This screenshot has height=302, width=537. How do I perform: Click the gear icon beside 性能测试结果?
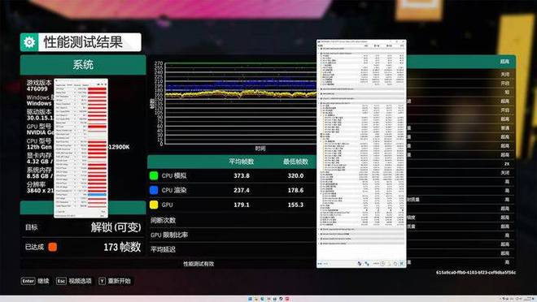[29, 42]
